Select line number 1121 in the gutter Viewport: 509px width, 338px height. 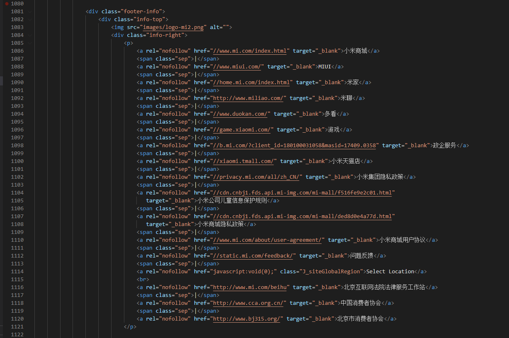tap(17, 326)
